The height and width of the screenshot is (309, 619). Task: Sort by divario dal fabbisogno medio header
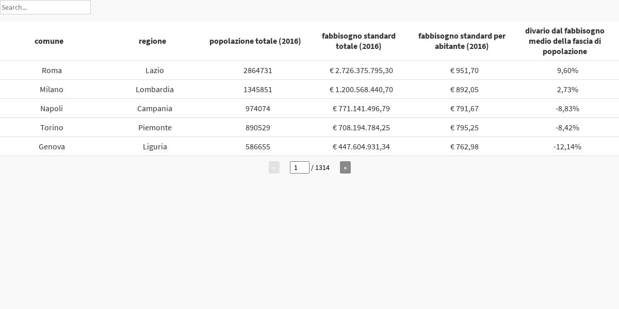[x=565, y=41]
